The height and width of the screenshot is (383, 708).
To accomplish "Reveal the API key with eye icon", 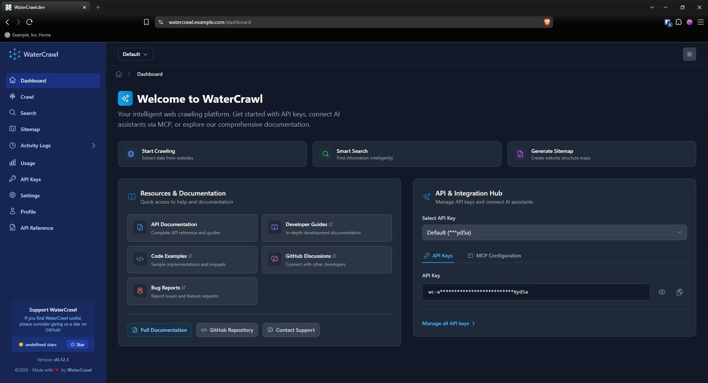I will 662,292.
